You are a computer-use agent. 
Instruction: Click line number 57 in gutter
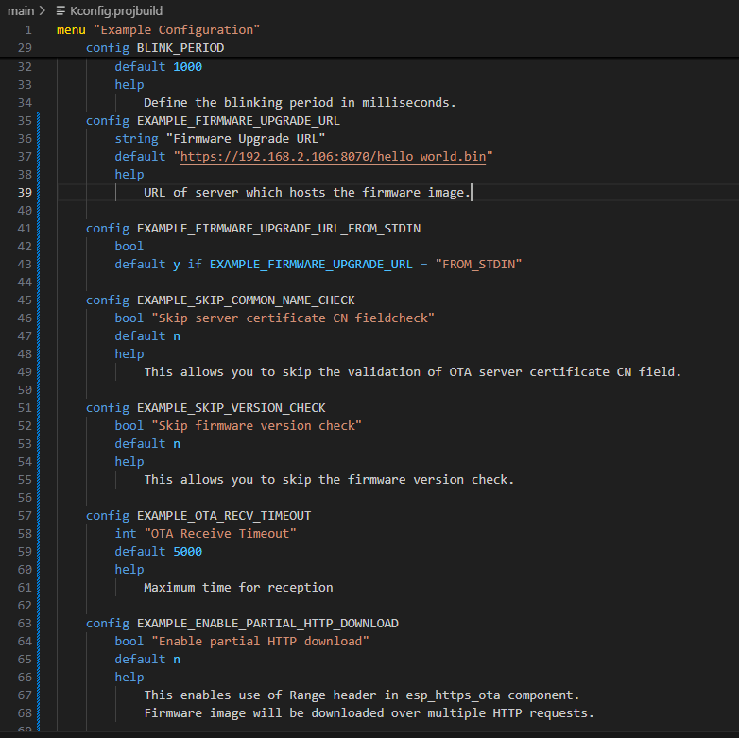pos(25,516)
